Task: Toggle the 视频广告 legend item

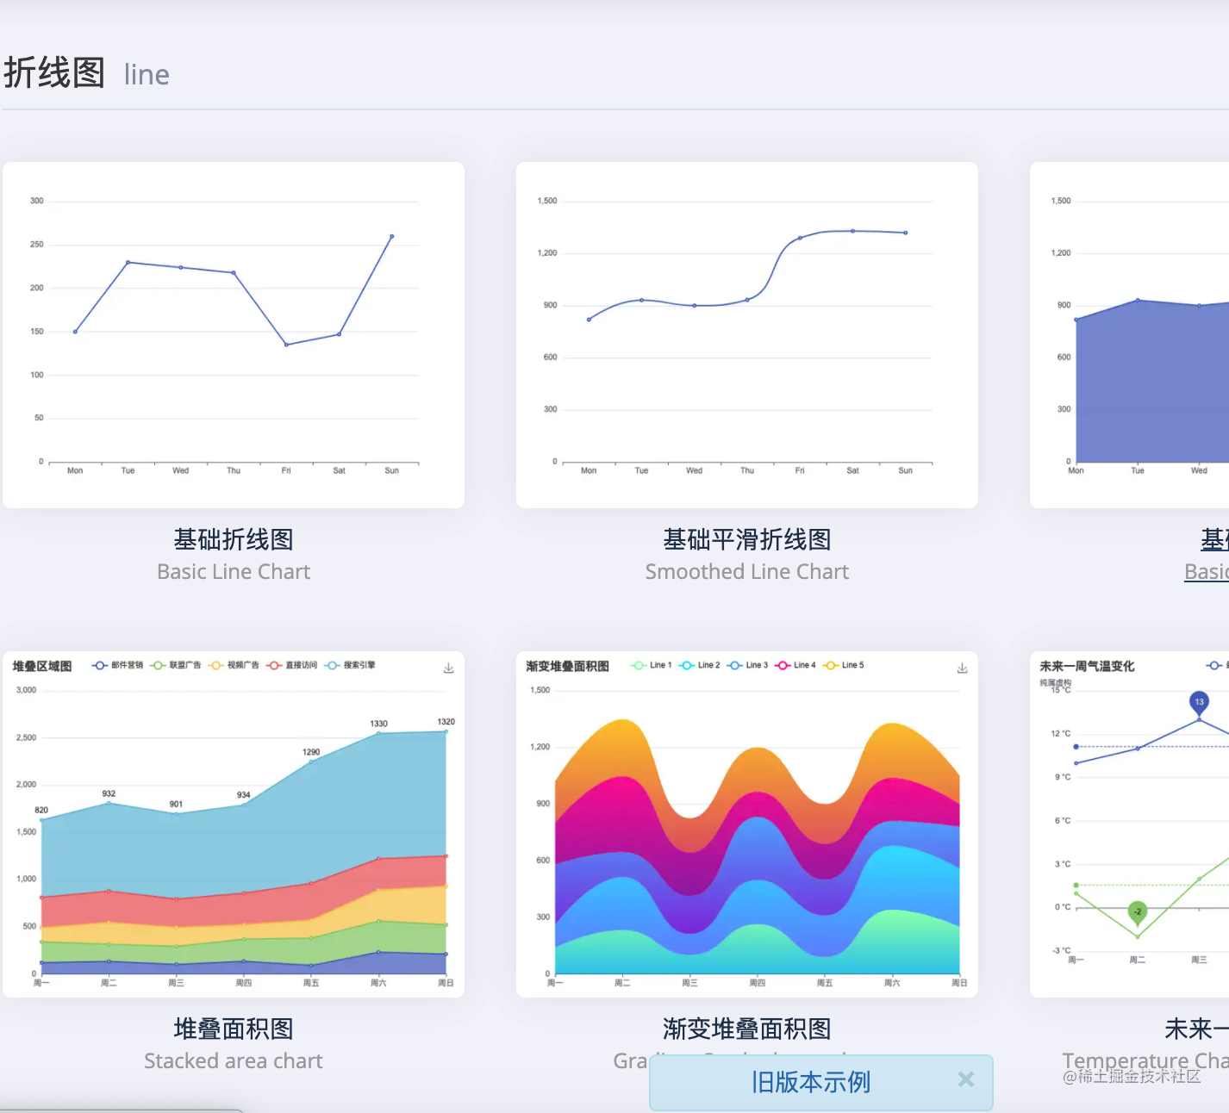Action: click(234, 665)
